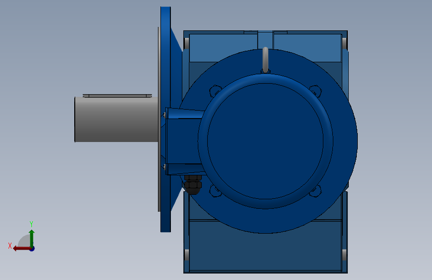432x280 pixels.
Task: Click the green Y label on the triad
Action: point(31,224)
